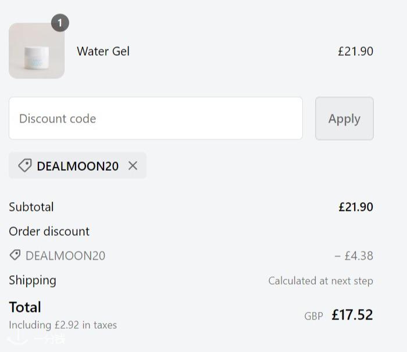Click the tag icon under Order discount
407x352 pixels.
tap(15, 255)
